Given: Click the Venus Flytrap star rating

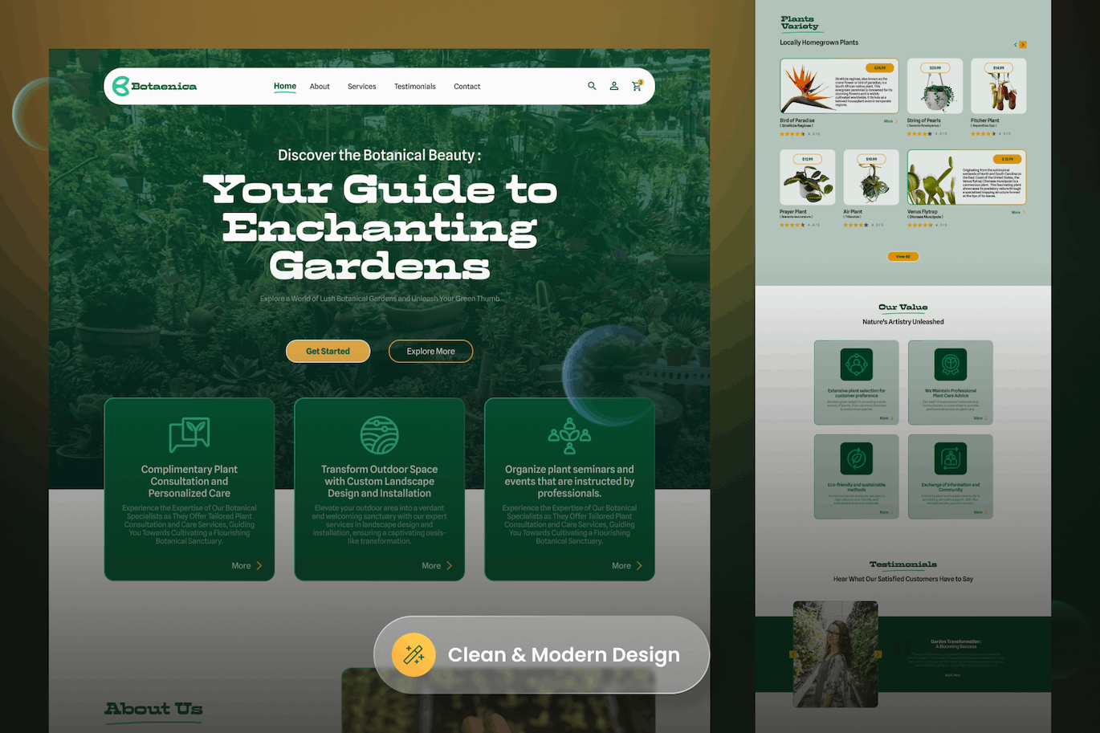Looking at the screenshot, I should (920, 226).
